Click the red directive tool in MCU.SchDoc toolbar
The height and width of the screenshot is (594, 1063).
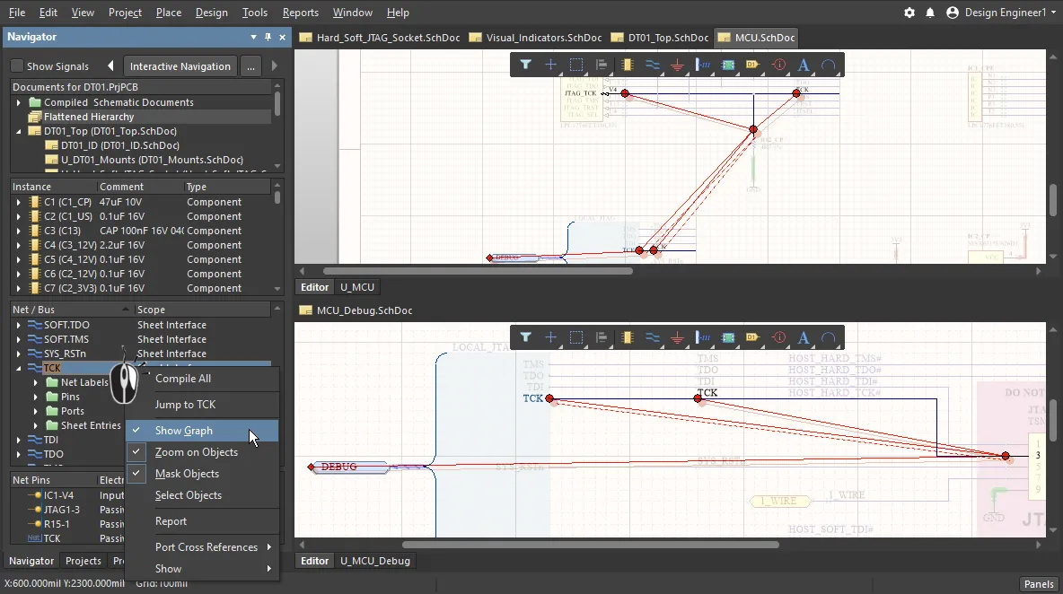tap(779, 65)
